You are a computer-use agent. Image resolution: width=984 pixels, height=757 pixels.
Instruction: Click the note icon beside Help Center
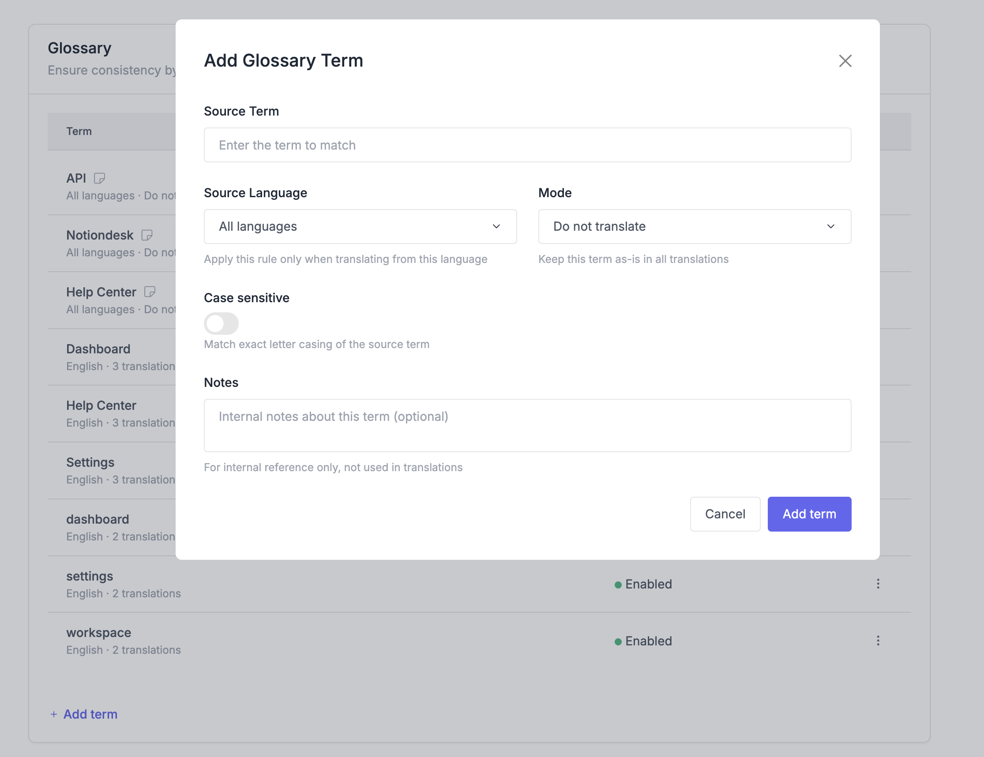[150, 292]
